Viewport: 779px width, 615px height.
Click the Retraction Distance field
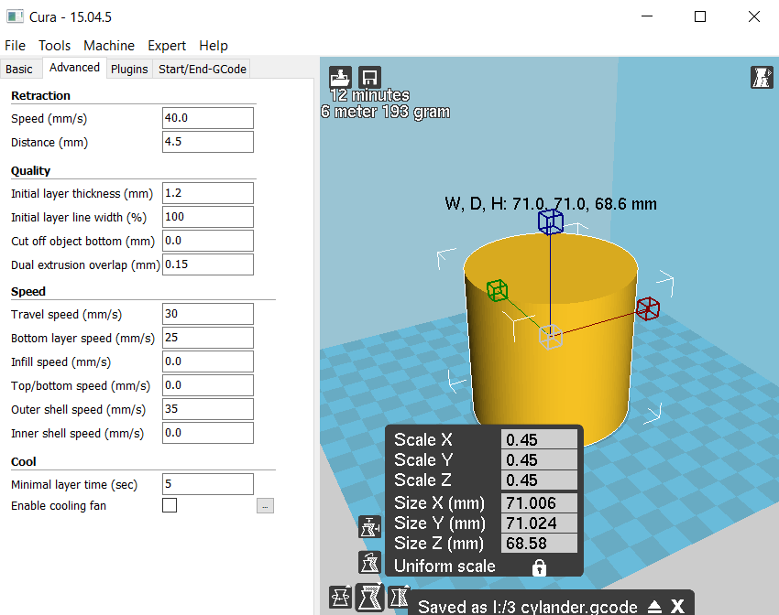point(208,142)
